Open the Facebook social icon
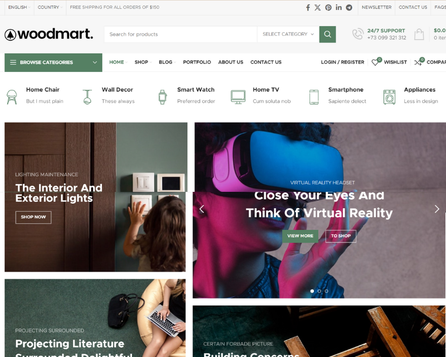This screenshot has height=357, width=446. point(308,7)
